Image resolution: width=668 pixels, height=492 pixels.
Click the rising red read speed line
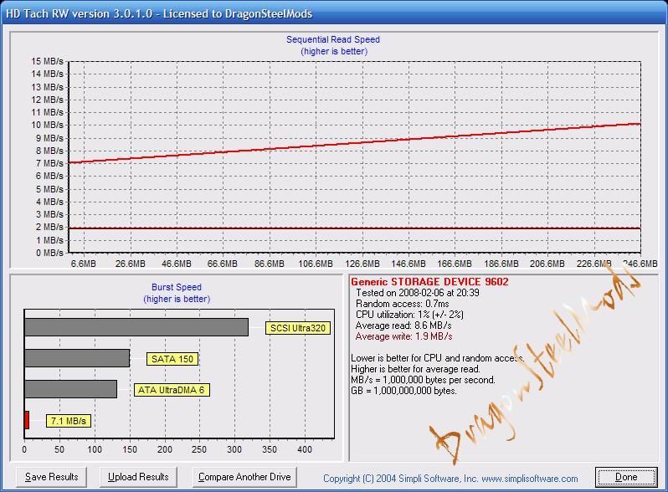(354, 143)
